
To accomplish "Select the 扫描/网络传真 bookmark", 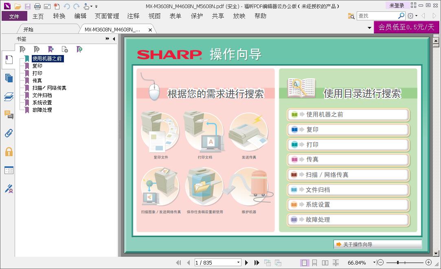I will [50, 88].
